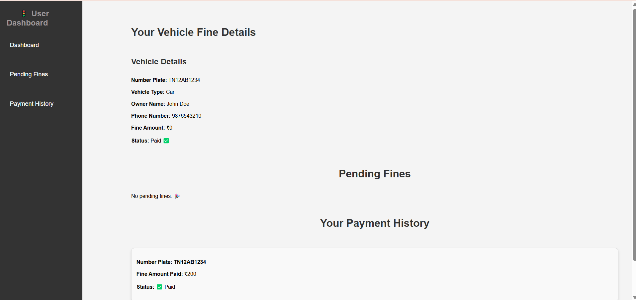Click the phone number 9876543210
The height and width of the screenshot is (300, 636).
click(x=187, y=116)
